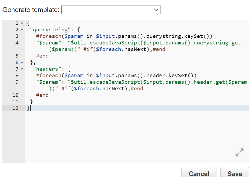Collapse the querystring block fold arrow on line 2
The width and height of the screenshot is (250, 177).
click(x=22, y=29)
